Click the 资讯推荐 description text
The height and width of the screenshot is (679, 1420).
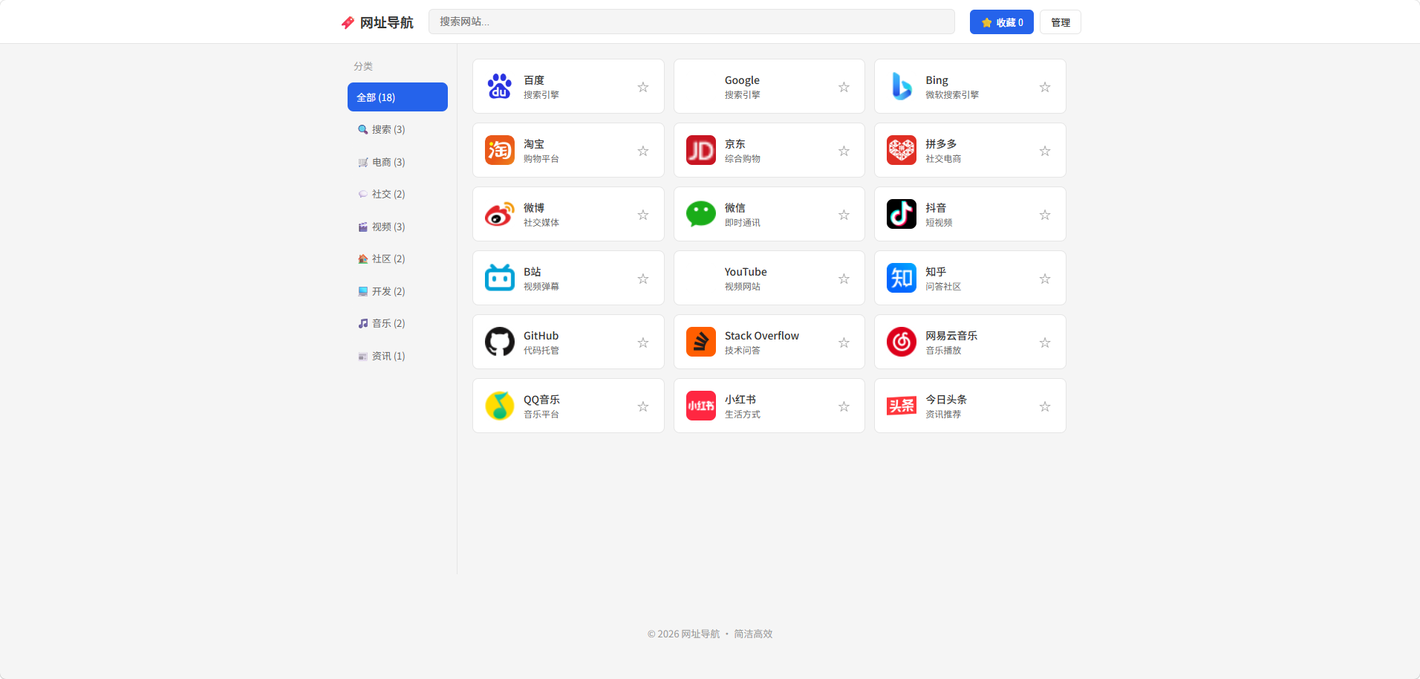[x=943, y=415]
